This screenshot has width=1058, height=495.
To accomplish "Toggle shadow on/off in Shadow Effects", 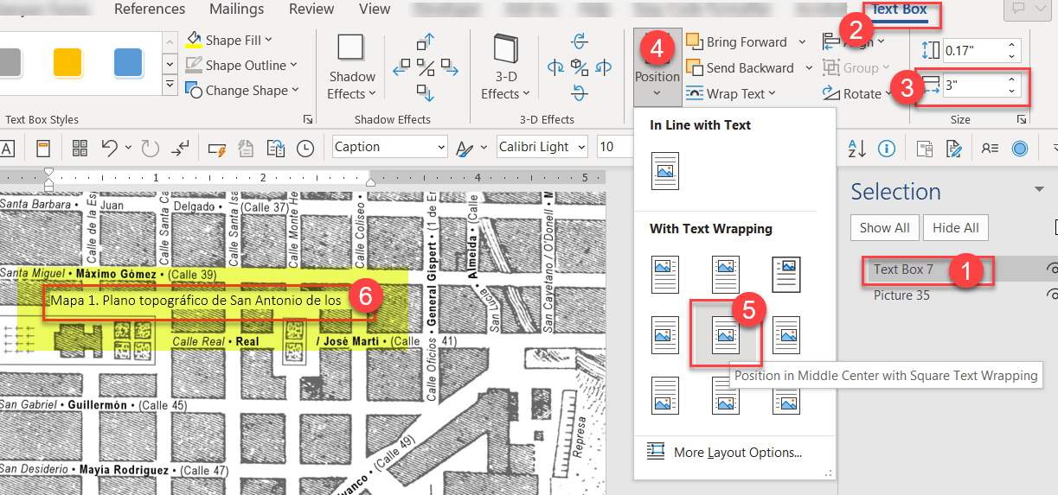I will tap(426, 67).
